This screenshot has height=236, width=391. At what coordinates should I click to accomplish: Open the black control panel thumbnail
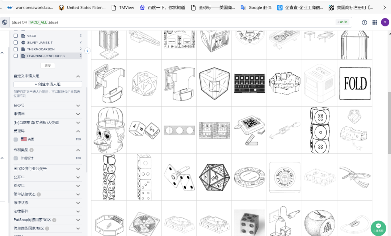coord(249,83)
